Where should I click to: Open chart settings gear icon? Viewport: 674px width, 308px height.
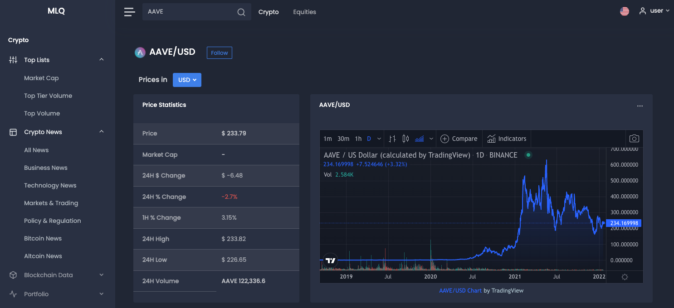coord(625,277)
